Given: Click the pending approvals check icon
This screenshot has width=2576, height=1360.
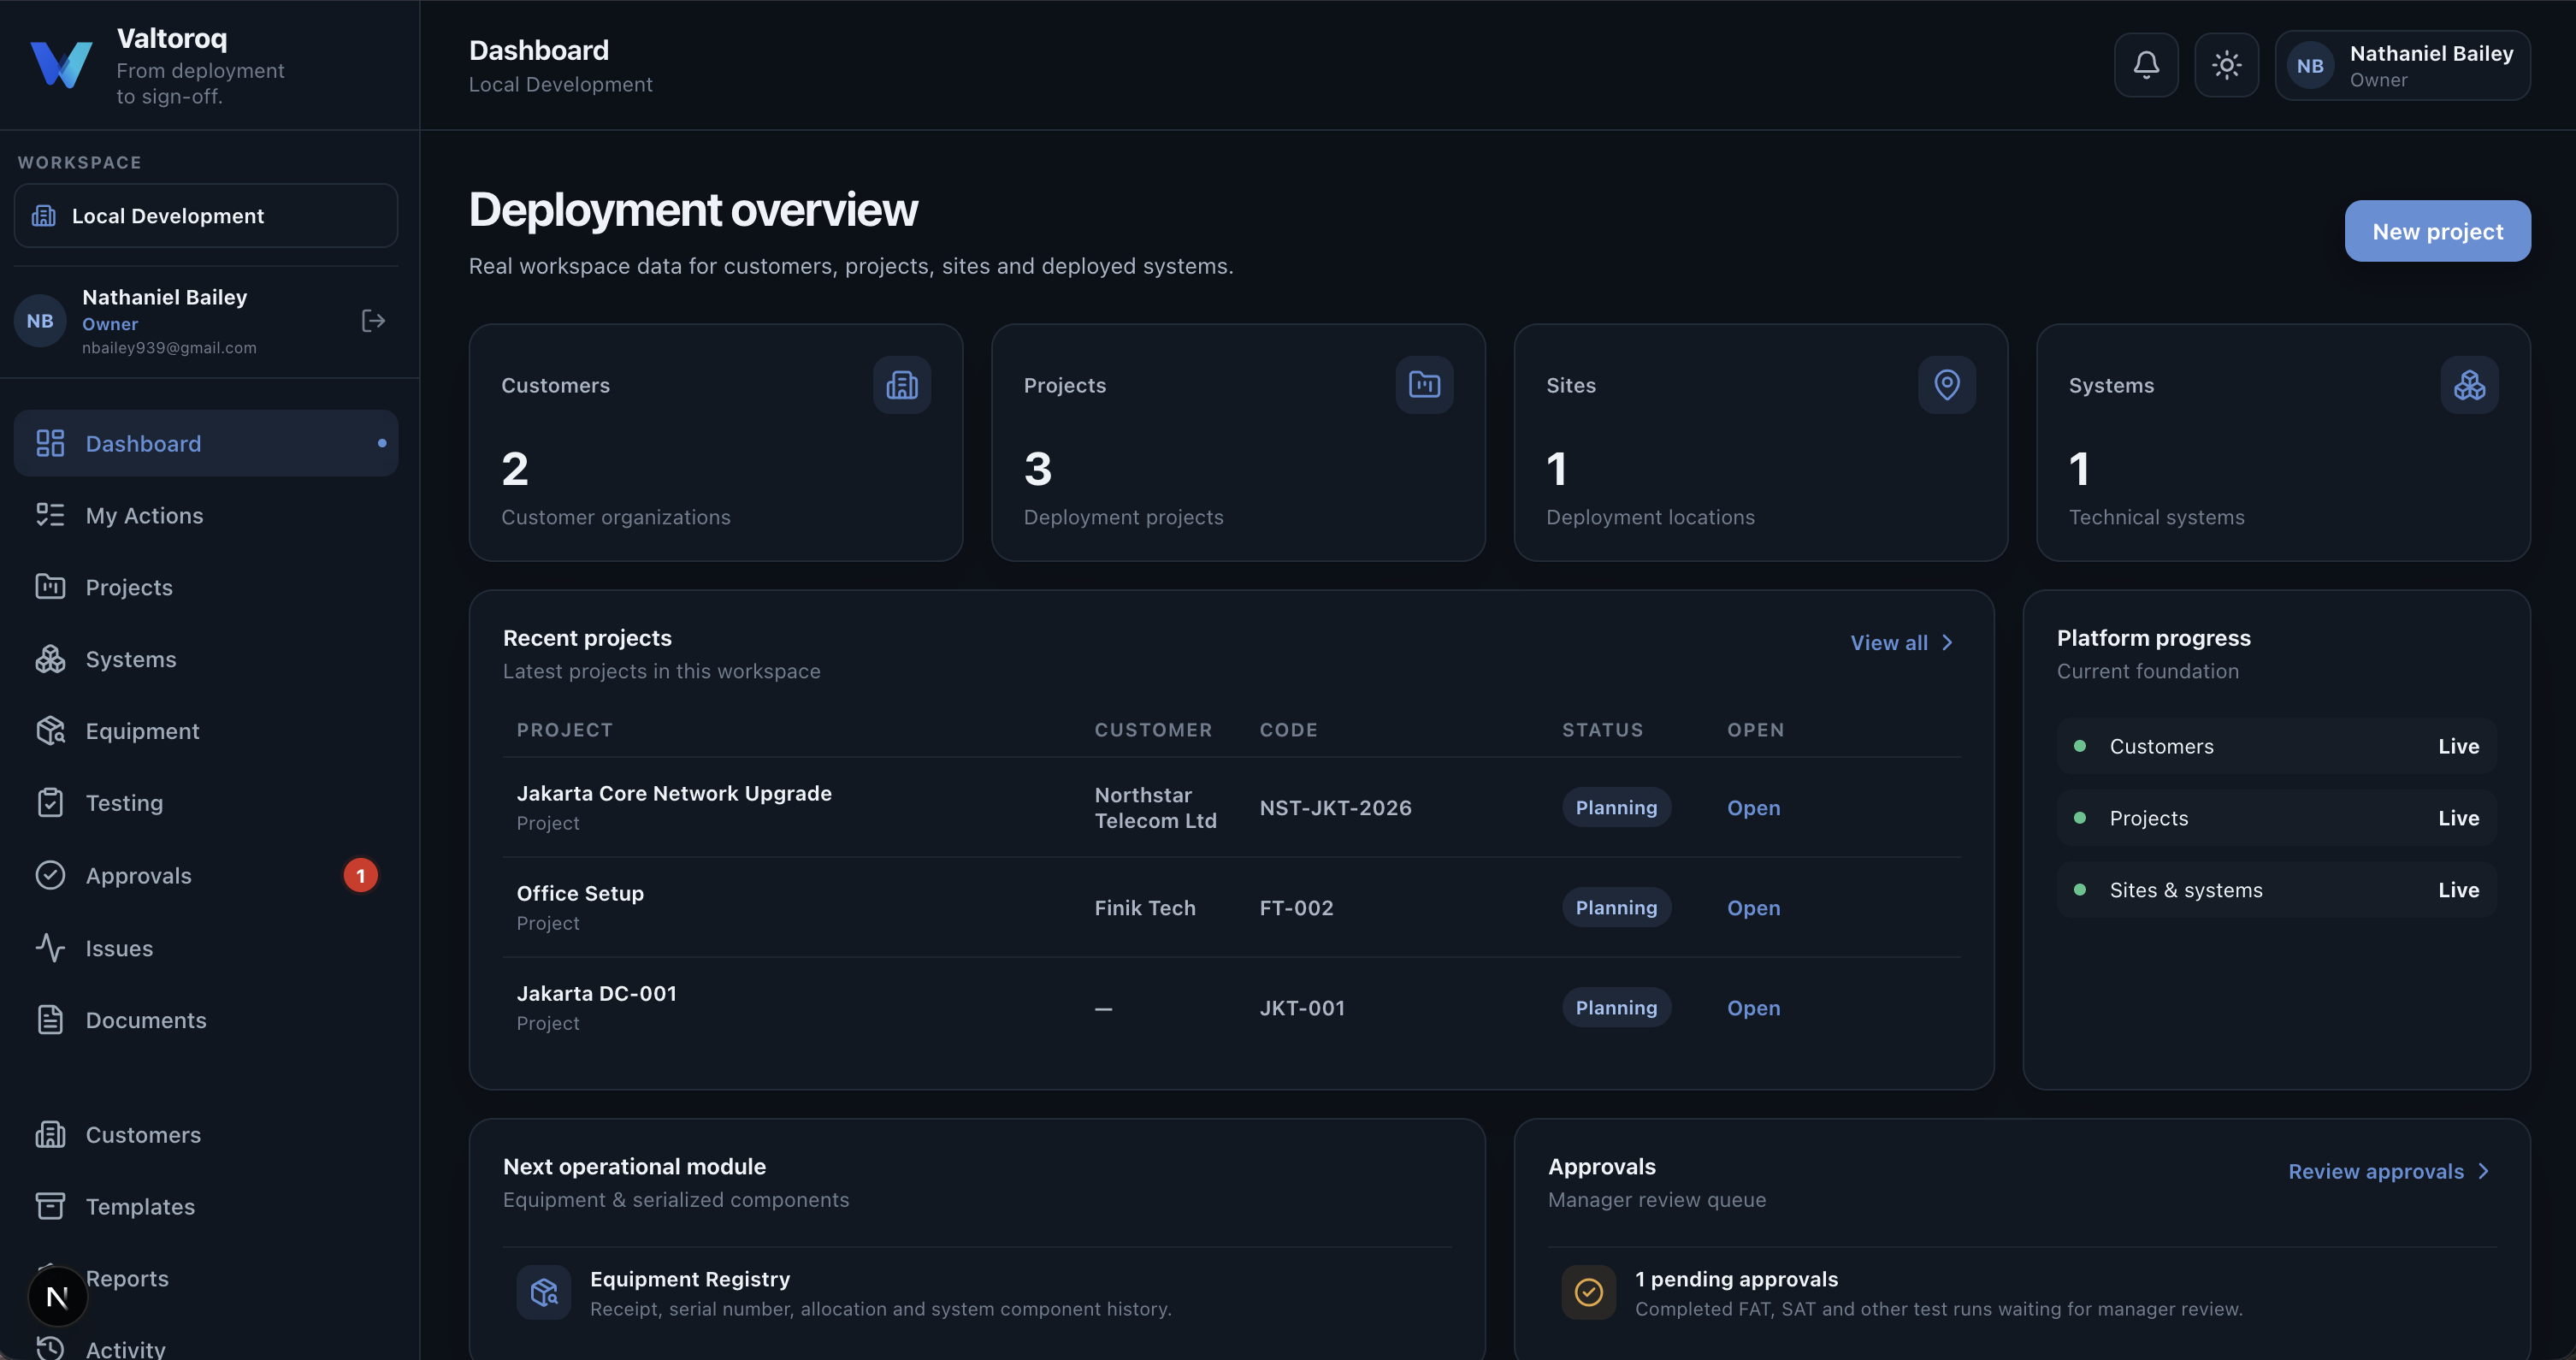Looking at the screenshot, I should pyautogui.click(x=1588, y=1293).
